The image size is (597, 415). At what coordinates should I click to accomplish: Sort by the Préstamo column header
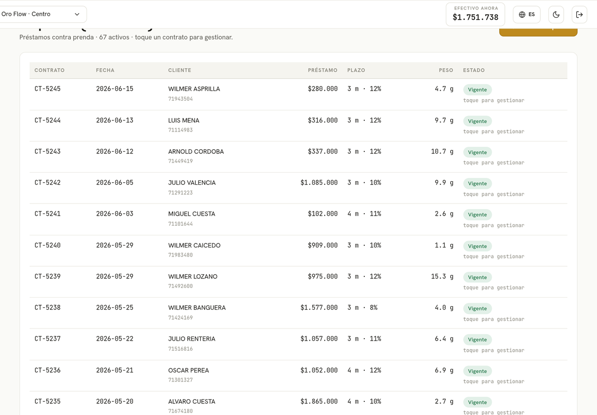click(322, 70)
